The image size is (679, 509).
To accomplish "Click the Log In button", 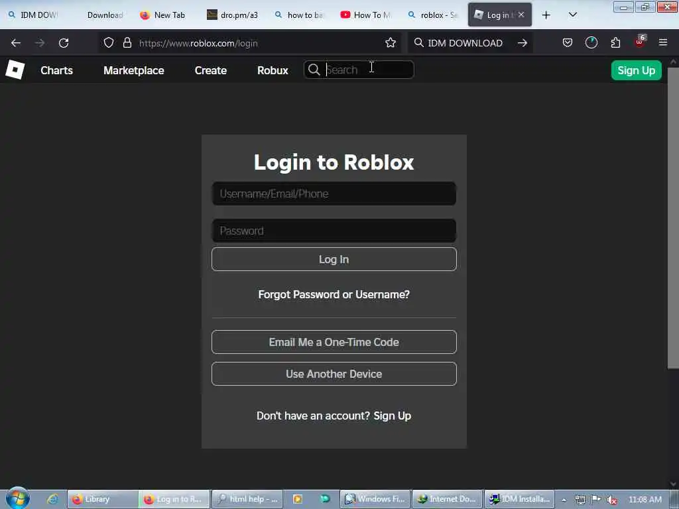I will 334,259.
